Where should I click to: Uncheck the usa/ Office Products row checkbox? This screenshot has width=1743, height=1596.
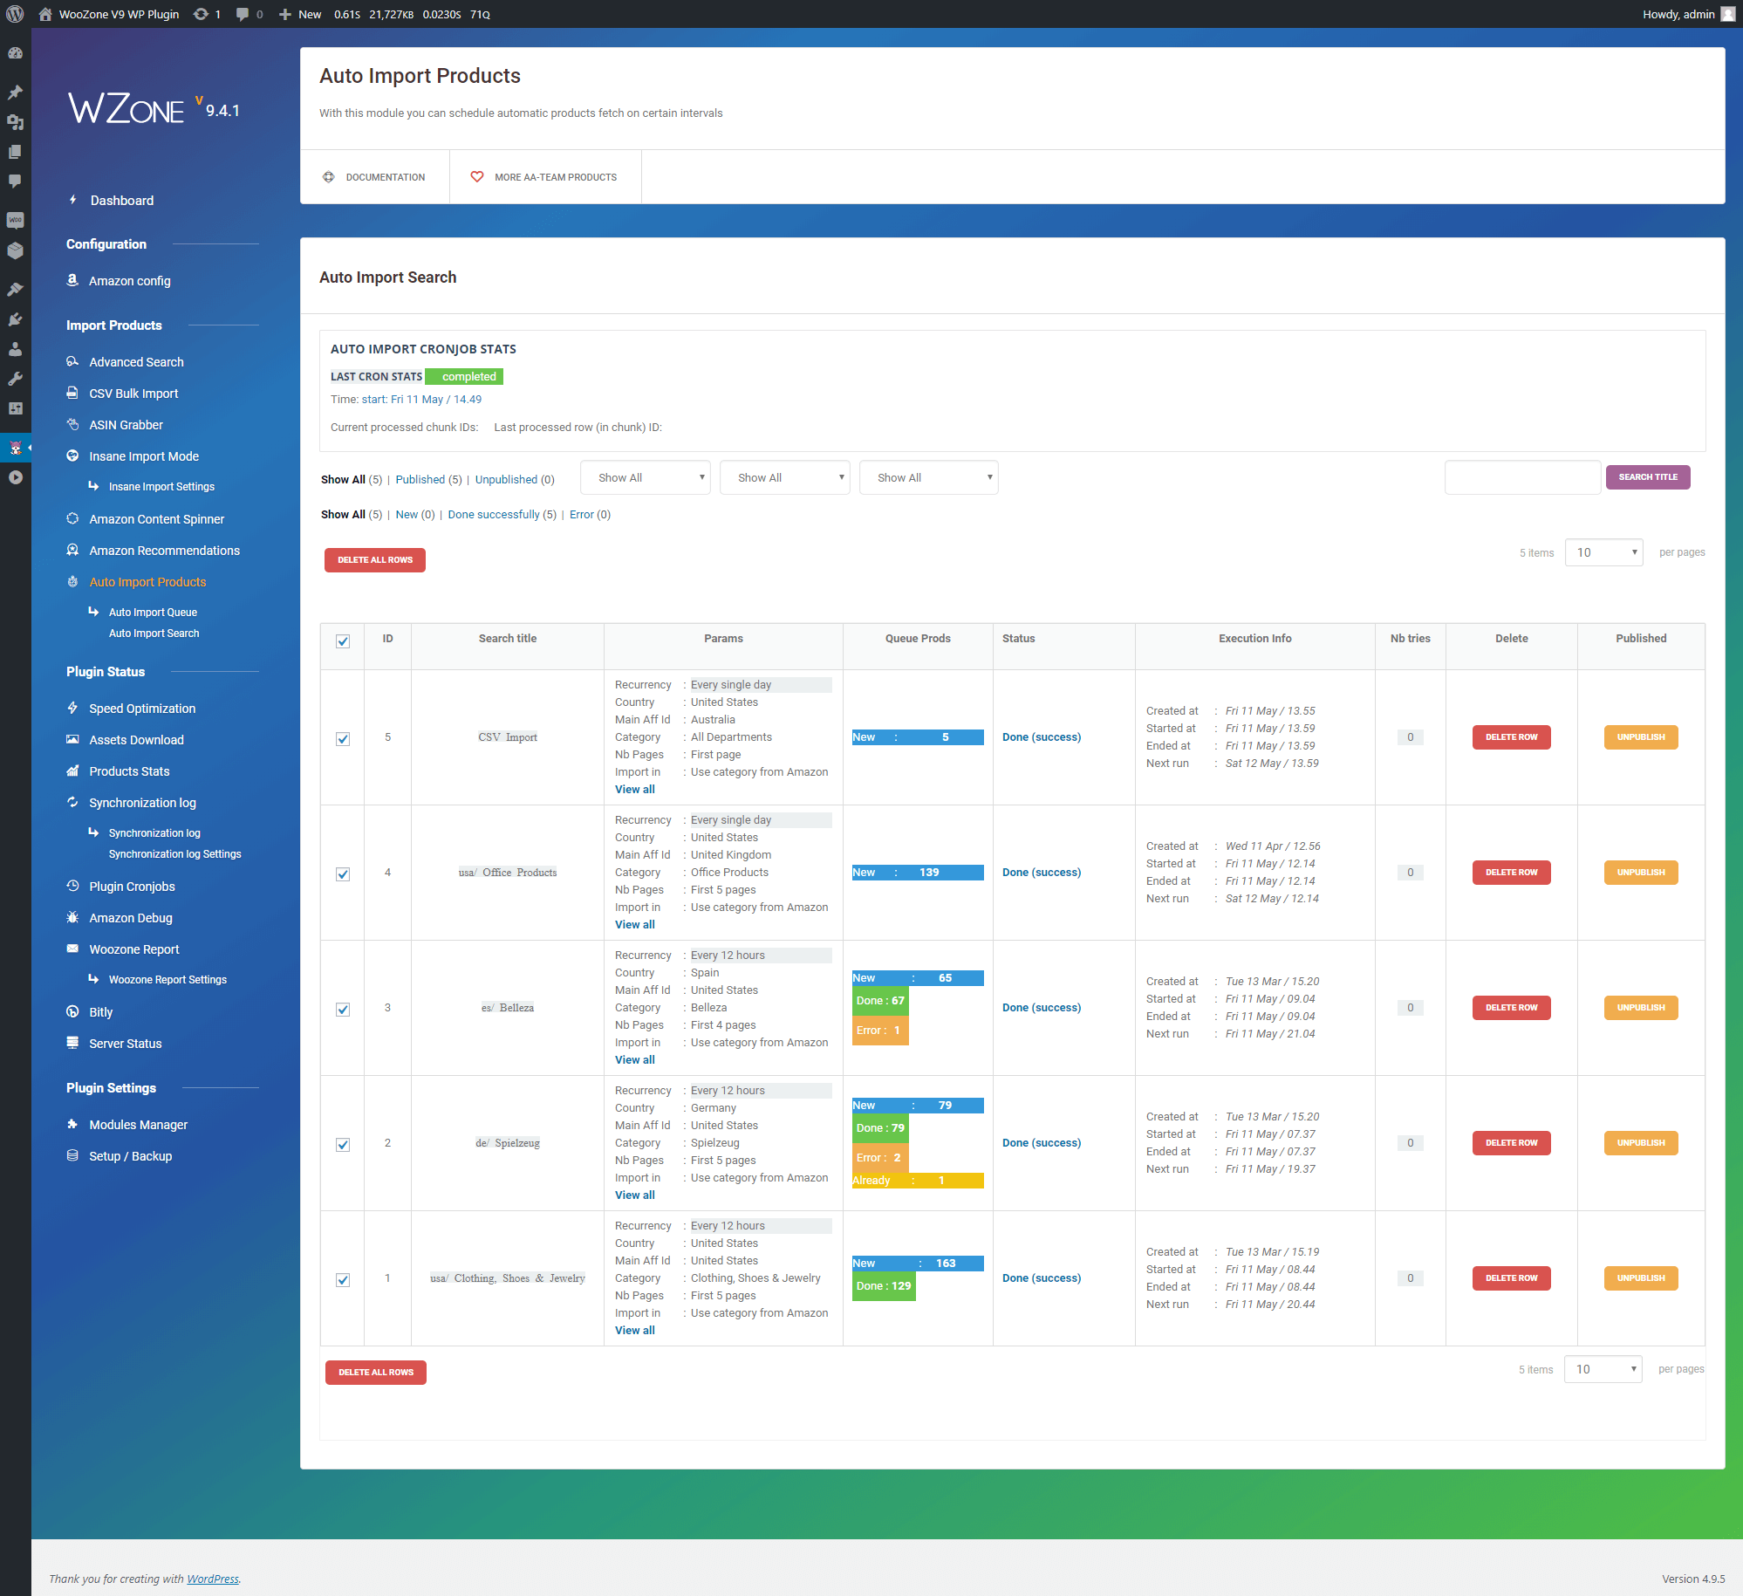tap(343, 874)
